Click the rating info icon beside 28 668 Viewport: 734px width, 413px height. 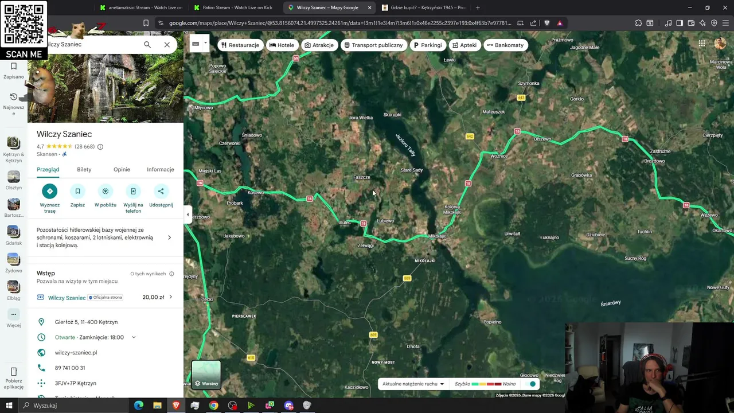pyautogui.click(x=100, y=147)
